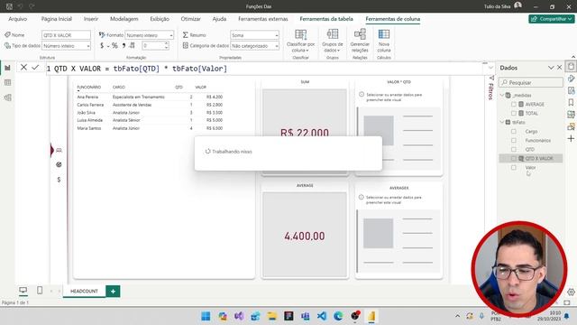Click the Undo icon in title bar
The image size is (577, 325).
pyautogui.click(x=21, y=6)
